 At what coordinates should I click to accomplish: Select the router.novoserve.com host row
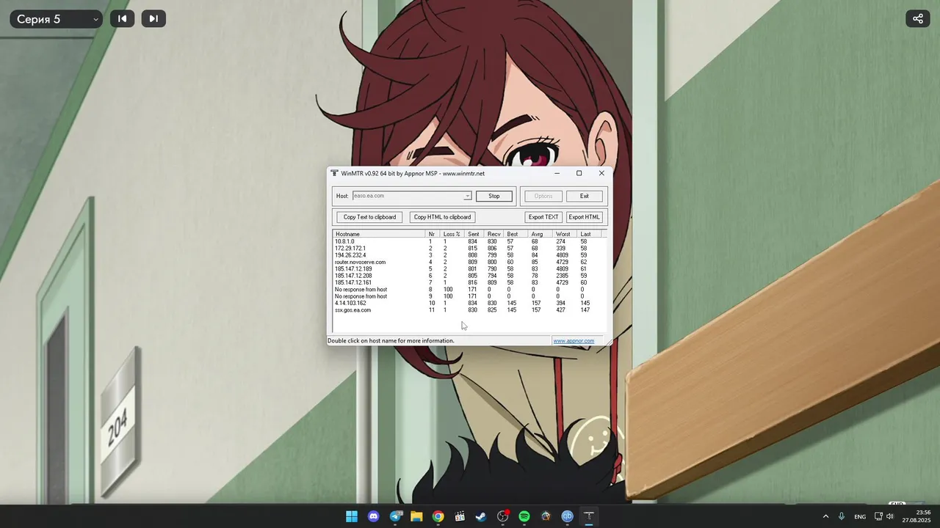470,262
